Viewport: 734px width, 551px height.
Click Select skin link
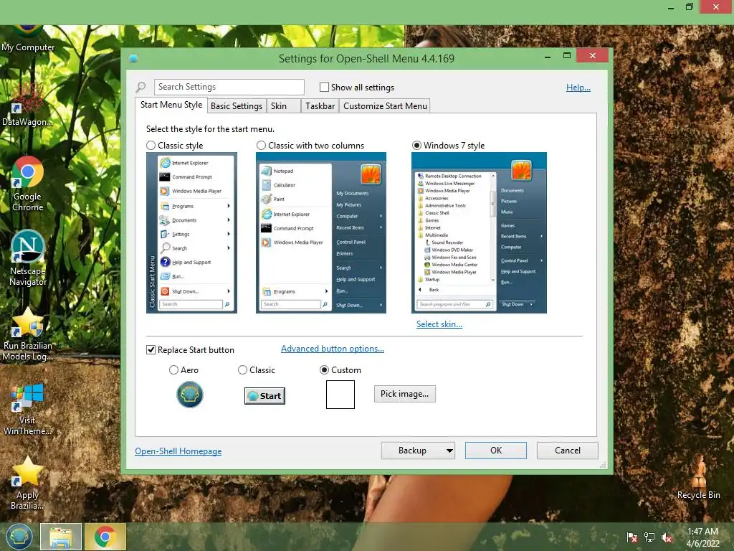pyautogui.click(x=439, y=324)
